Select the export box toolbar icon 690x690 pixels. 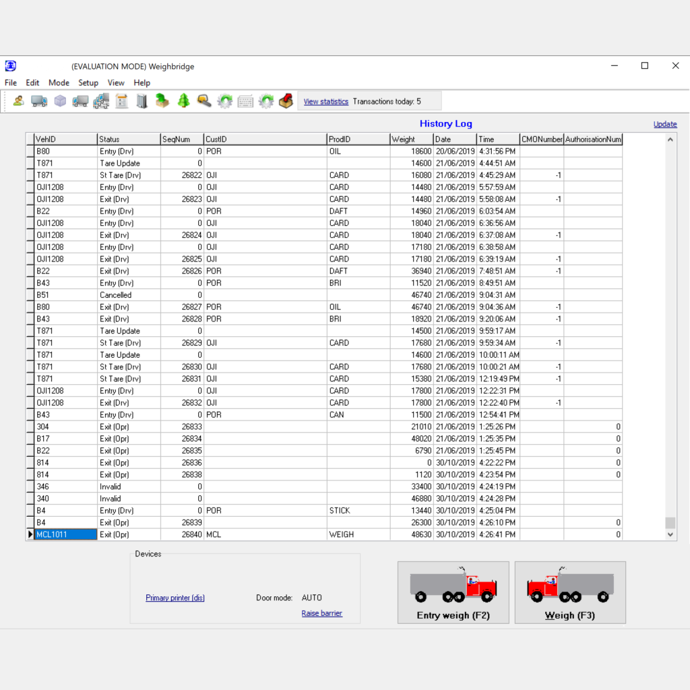tap(161, 100)
